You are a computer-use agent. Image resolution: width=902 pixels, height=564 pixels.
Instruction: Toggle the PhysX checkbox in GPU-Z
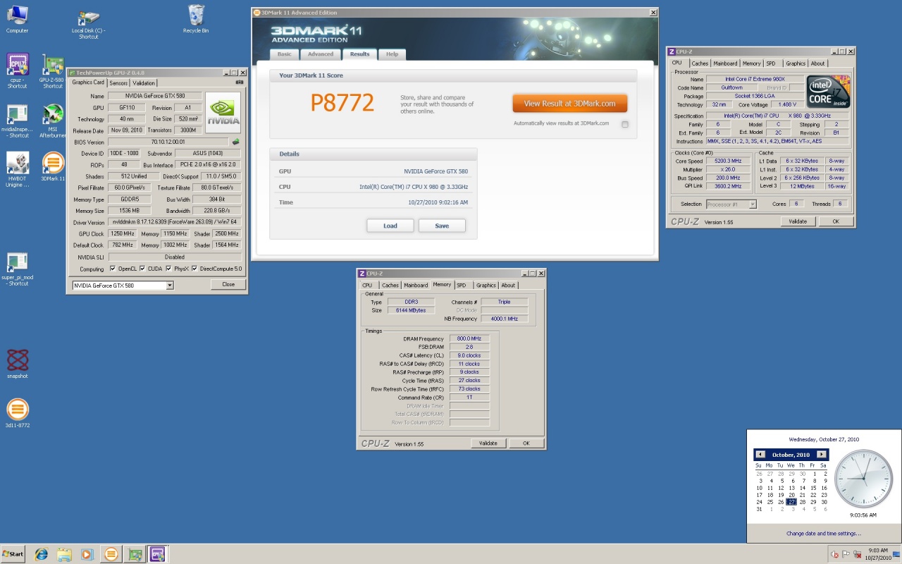coord(168,269)
